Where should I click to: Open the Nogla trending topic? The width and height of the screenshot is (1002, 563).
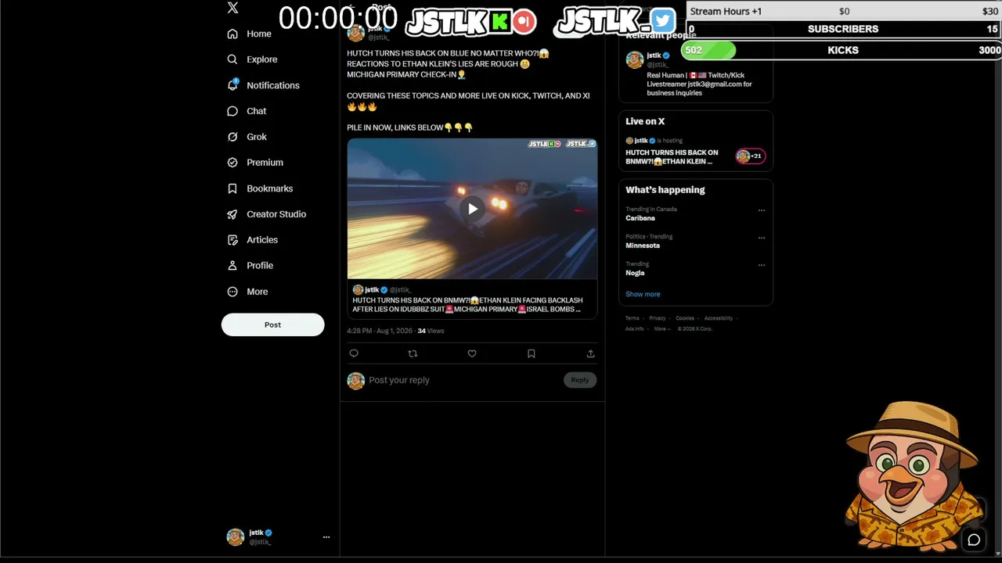click(635, 273)
